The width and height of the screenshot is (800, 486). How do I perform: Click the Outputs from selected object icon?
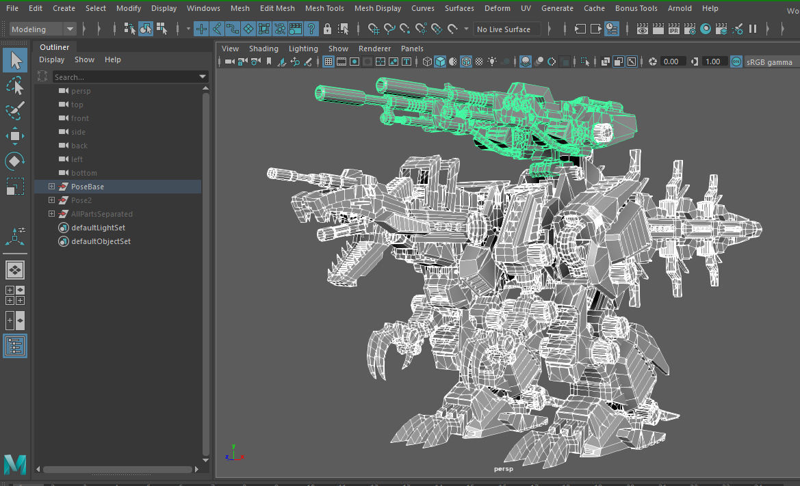click(x=595, y=29)
